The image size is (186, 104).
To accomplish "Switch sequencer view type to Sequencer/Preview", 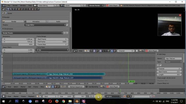I will pos(58,87).
